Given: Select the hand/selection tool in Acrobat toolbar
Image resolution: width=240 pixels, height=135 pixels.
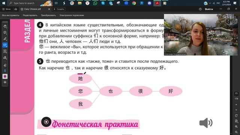Looking at the screenshot, I should point(5,26).
